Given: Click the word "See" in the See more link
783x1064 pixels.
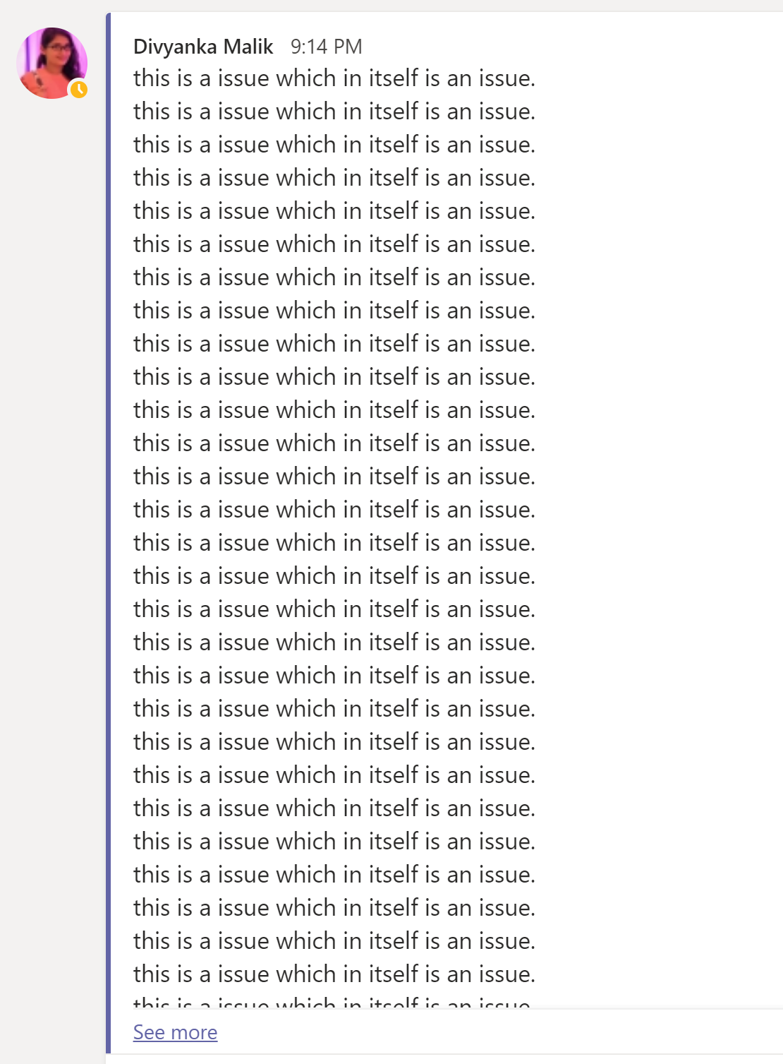Looking at the screenshot, I should tap(149, 1032).
